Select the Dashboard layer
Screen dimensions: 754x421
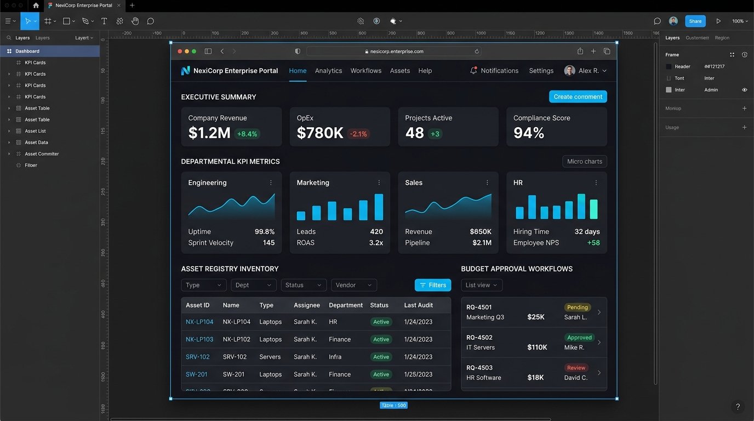pyautogui.click(x=50, y=51)
